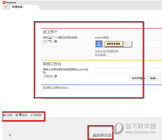Click the AnyDesk地址 label
This screenshot has height=140, width=162.
point(102,38)
